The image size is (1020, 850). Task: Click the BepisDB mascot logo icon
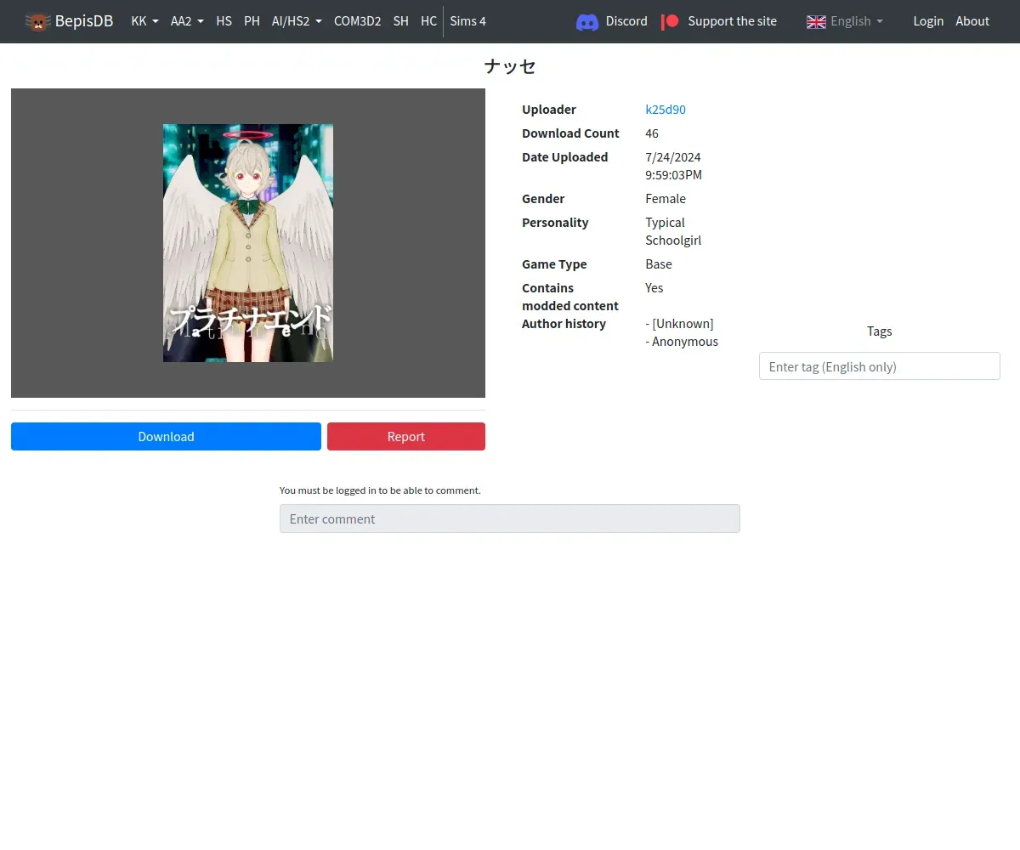pos(37,21)
